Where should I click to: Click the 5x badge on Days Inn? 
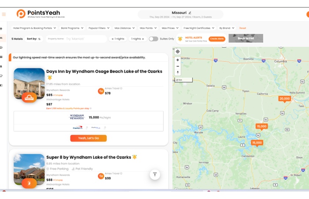pyautogui.click(x=101, y=91)
